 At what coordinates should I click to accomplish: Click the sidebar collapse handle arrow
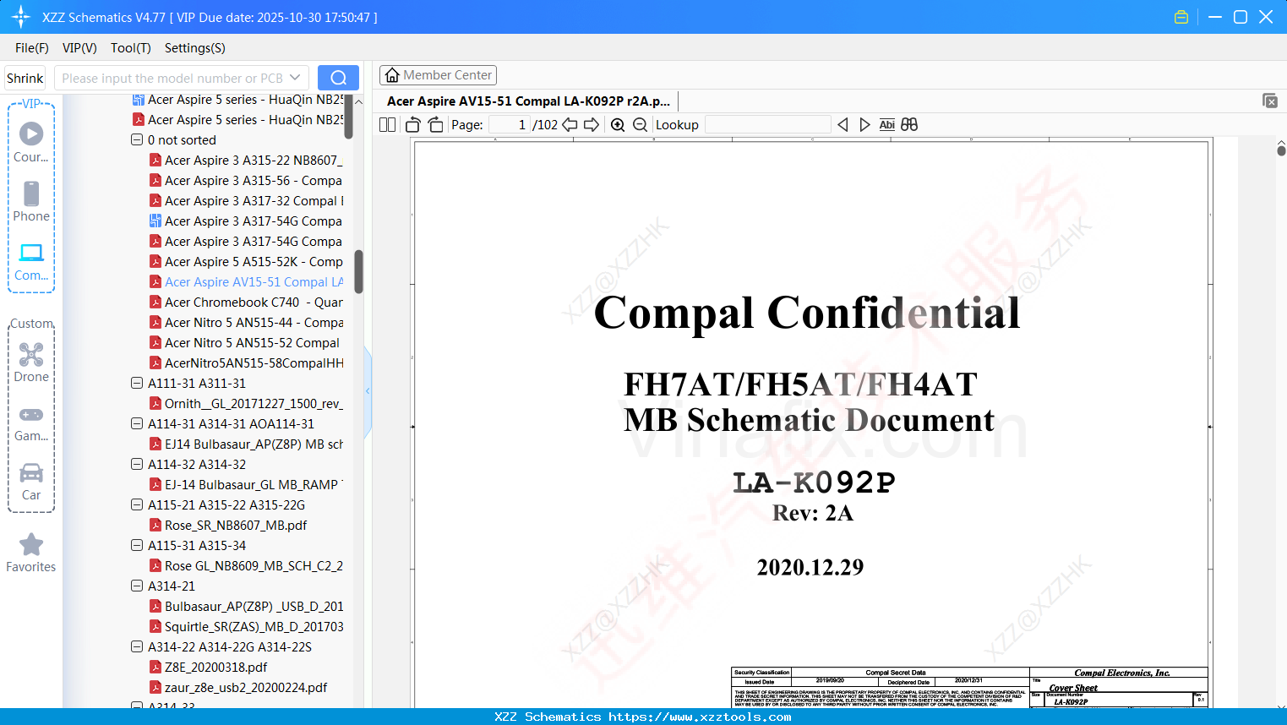pos(368,391)
